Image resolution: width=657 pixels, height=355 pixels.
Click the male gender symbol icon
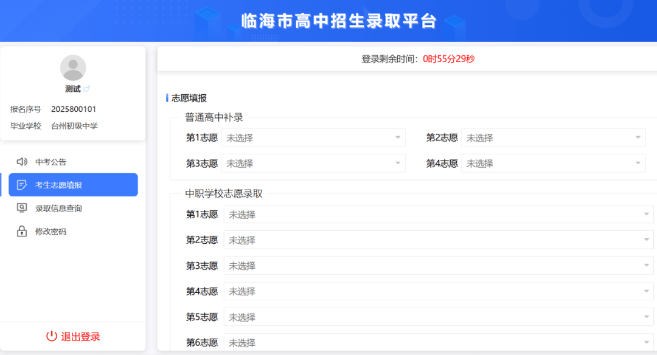click(87, 89)
